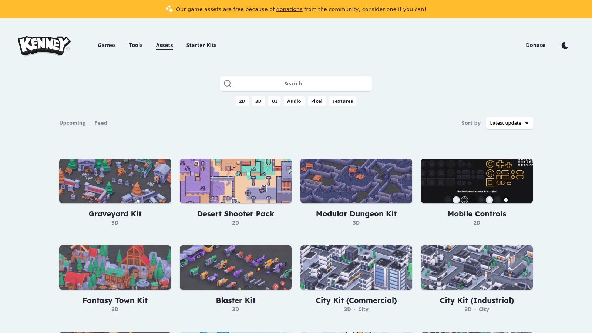592x333 pixels.
Task: View the Upcoming assets link
Action: pos(73,123)
